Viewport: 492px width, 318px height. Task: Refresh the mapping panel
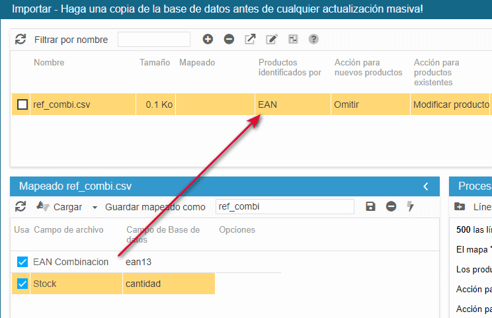tap(20, 207)
